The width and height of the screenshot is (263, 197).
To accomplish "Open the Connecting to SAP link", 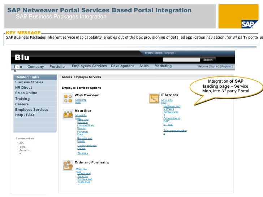I will [x=172, y=120].
